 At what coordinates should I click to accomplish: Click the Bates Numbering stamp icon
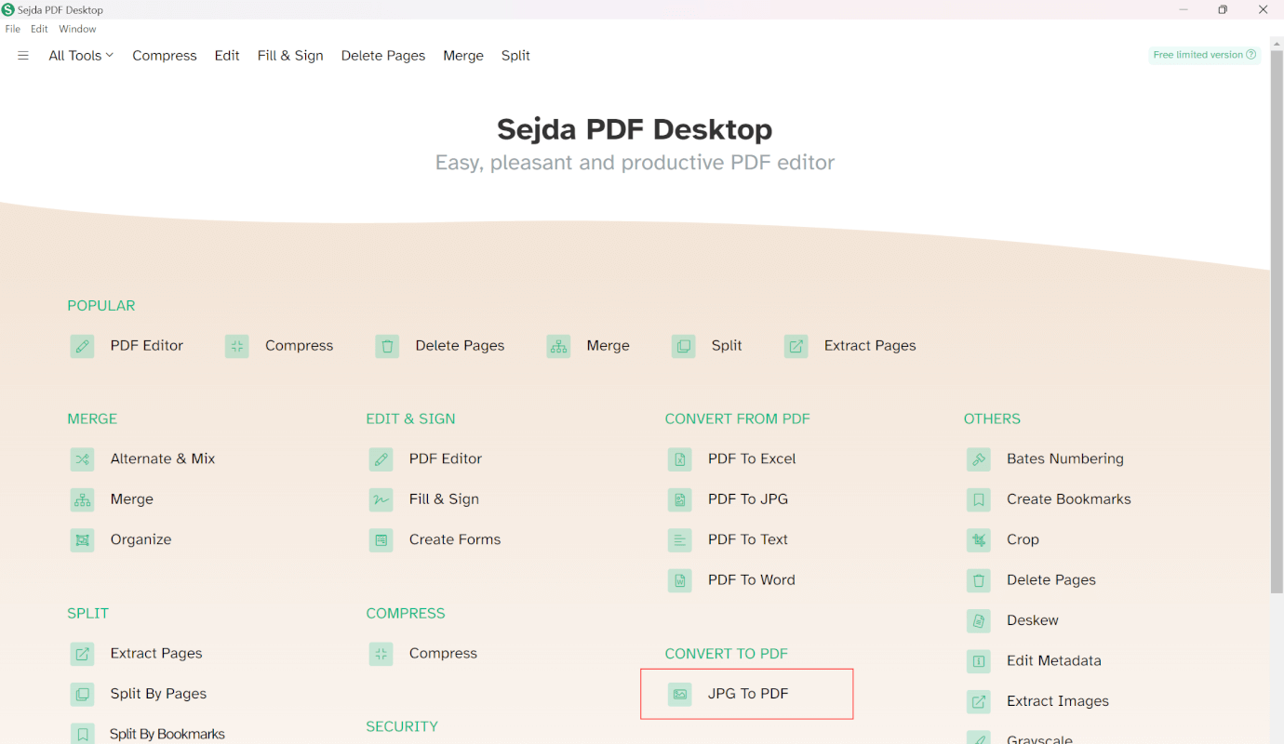[x=979, y=459]
